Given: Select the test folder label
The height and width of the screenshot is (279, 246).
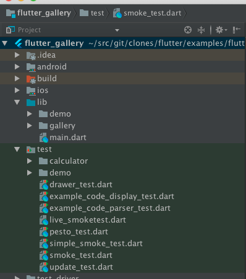Looking at the screenshot, I should [45, 149].
